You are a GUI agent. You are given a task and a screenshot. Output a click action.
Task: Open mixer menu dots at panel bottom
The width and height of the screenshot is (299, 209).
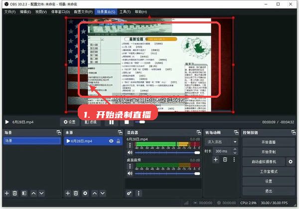tap(139, 194)
